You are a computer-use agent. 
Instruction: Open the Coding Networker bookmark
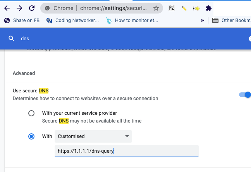click(x=72, y=20)
